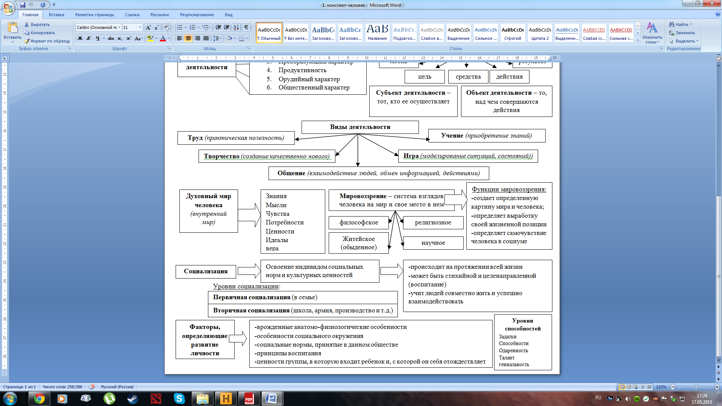Apply red font color
Viewport: 722px width, 406px height.
163,38
